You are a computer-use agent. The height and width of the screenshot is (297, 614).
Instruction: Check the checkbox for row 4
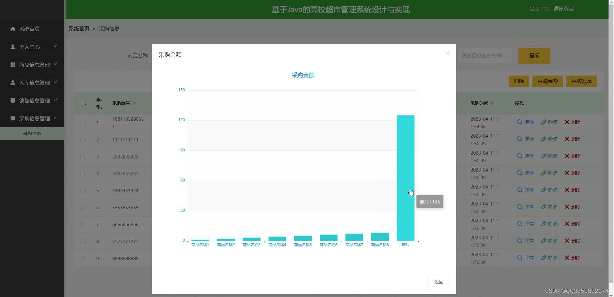[83, 174]
